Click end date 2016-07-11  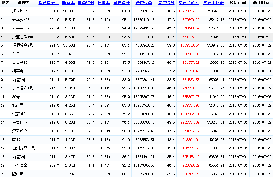262,71
